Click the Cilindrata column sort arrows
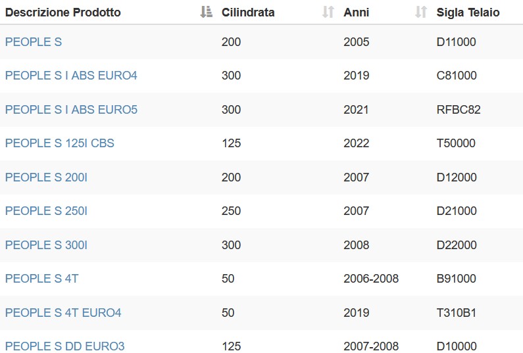 pyautogui.click(x=328, y=12)
